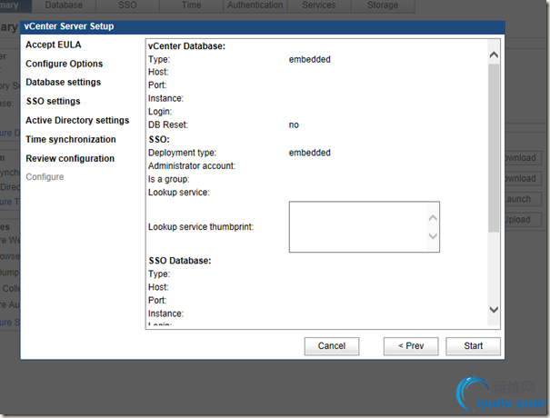
Task: Select the Database settings step
Action: (63, 82)
